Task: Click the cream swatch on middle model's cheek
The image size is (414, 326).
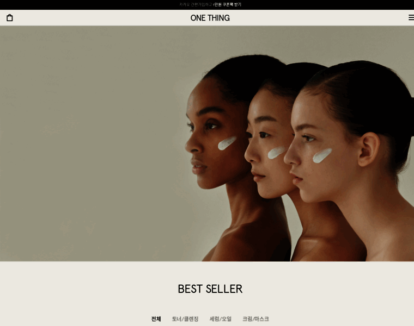Action: tap(276, 153)
